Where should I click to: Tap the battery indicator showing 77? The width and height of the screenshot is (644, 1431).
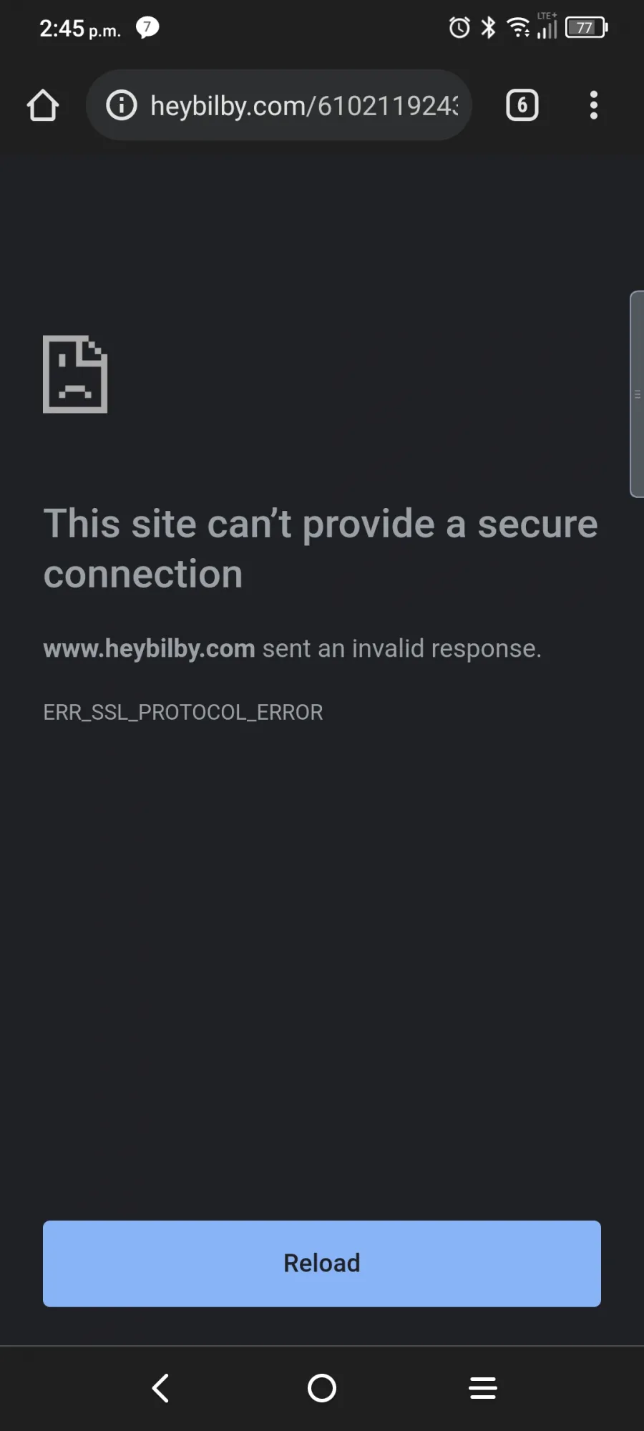587,28
